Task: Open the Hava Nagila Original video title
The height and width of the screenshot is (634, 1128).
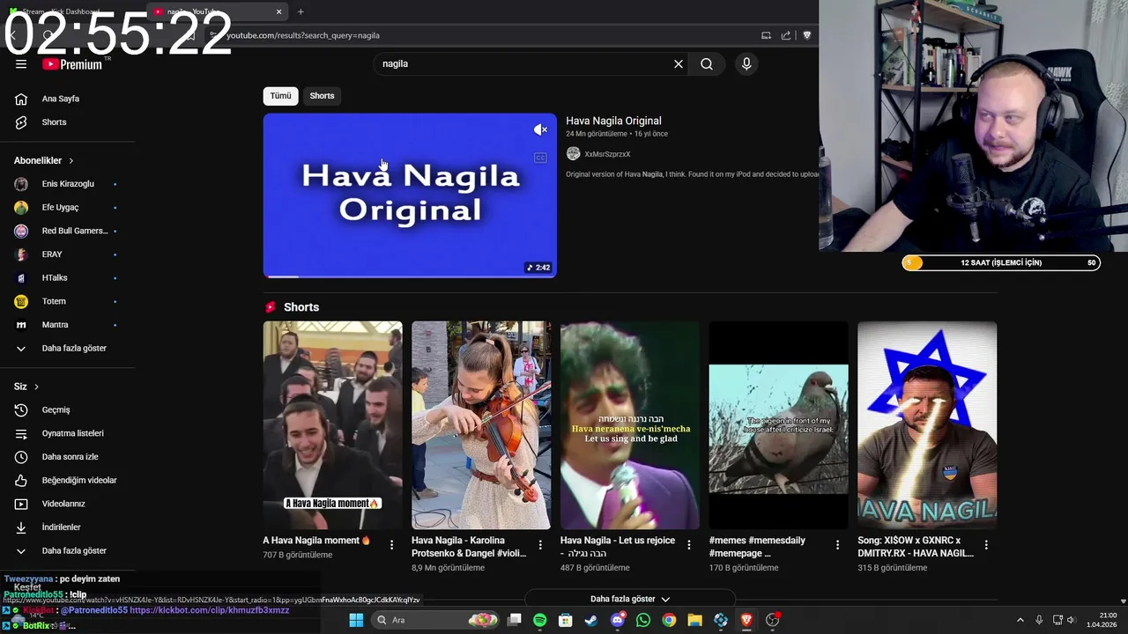Action: [613, 121]
